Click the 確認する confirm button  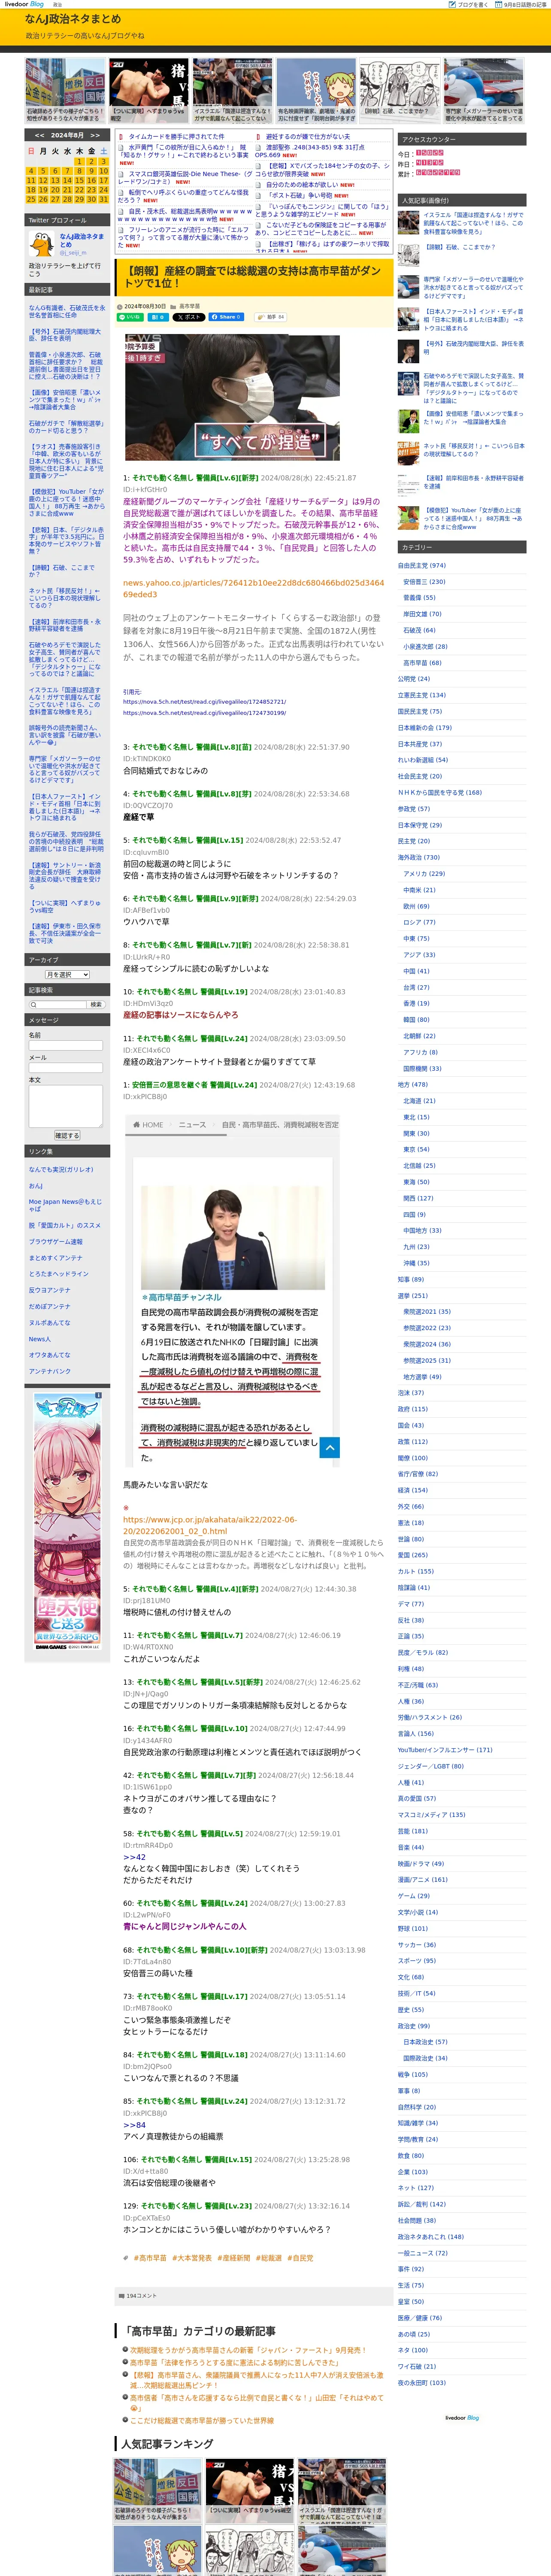66,1135
